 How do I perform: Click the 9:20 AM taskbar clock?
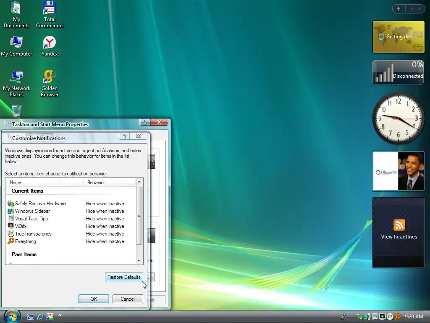coord(414,316)
